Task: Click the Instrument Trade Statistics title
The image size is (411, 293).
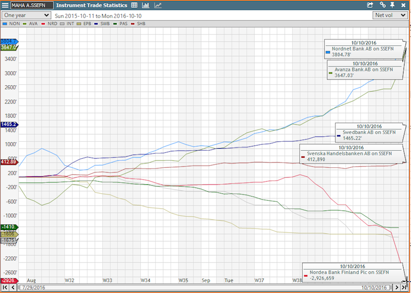Action: point(92,5)
